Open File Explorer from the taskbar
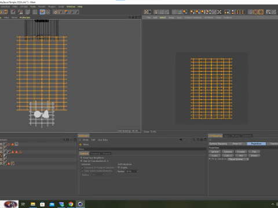This screenshot has width=278, height=208. tap(33, 204)
